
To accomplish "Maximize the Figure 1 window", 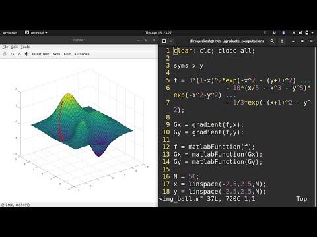I will tap(147, 40).
